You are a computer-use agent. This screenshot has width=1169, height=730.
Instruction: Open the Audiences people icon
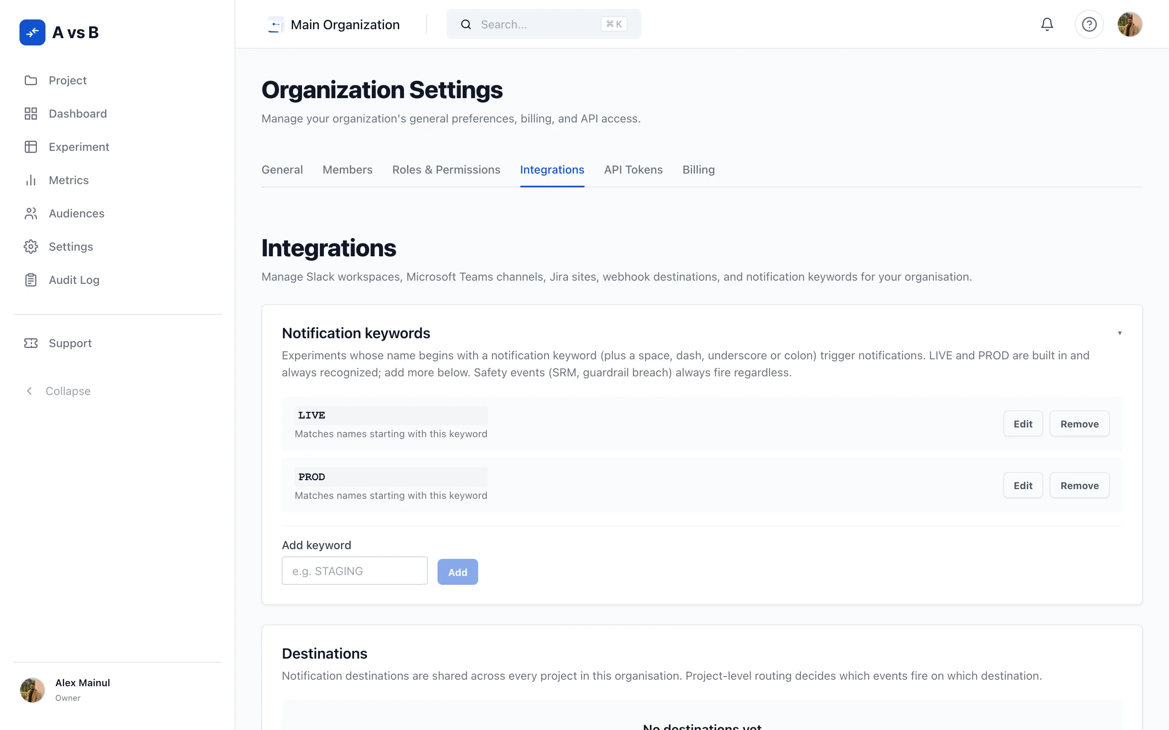(x=31, y=213)
